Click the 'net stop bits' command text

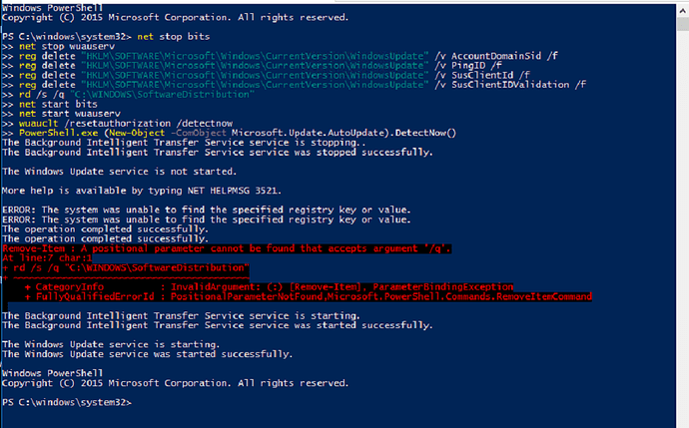[174, 37]
